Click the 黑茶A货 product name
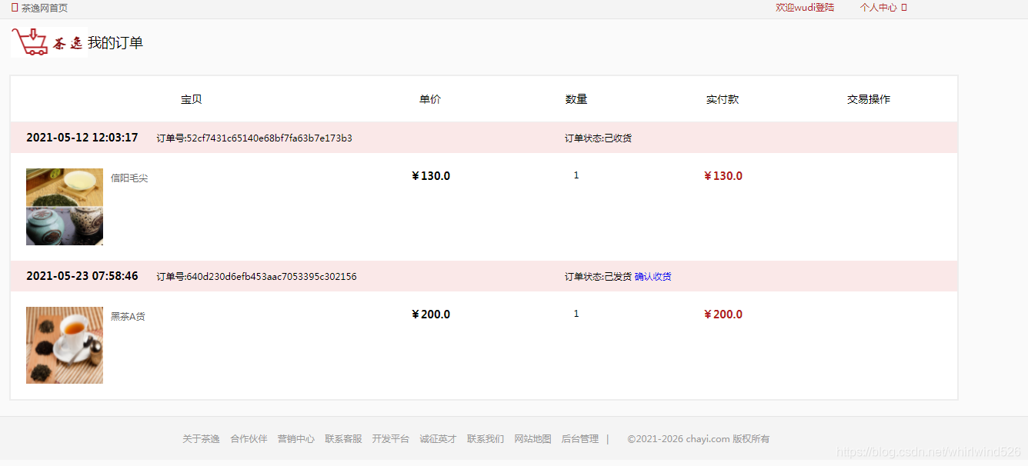The height and width of the screenshot is (466, 1028). pyautogui.click(x=128, y=317)
